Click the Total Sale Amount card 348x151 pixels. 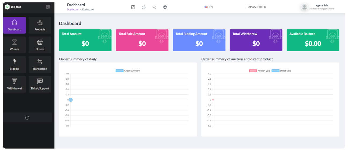(x=142, y=40)
